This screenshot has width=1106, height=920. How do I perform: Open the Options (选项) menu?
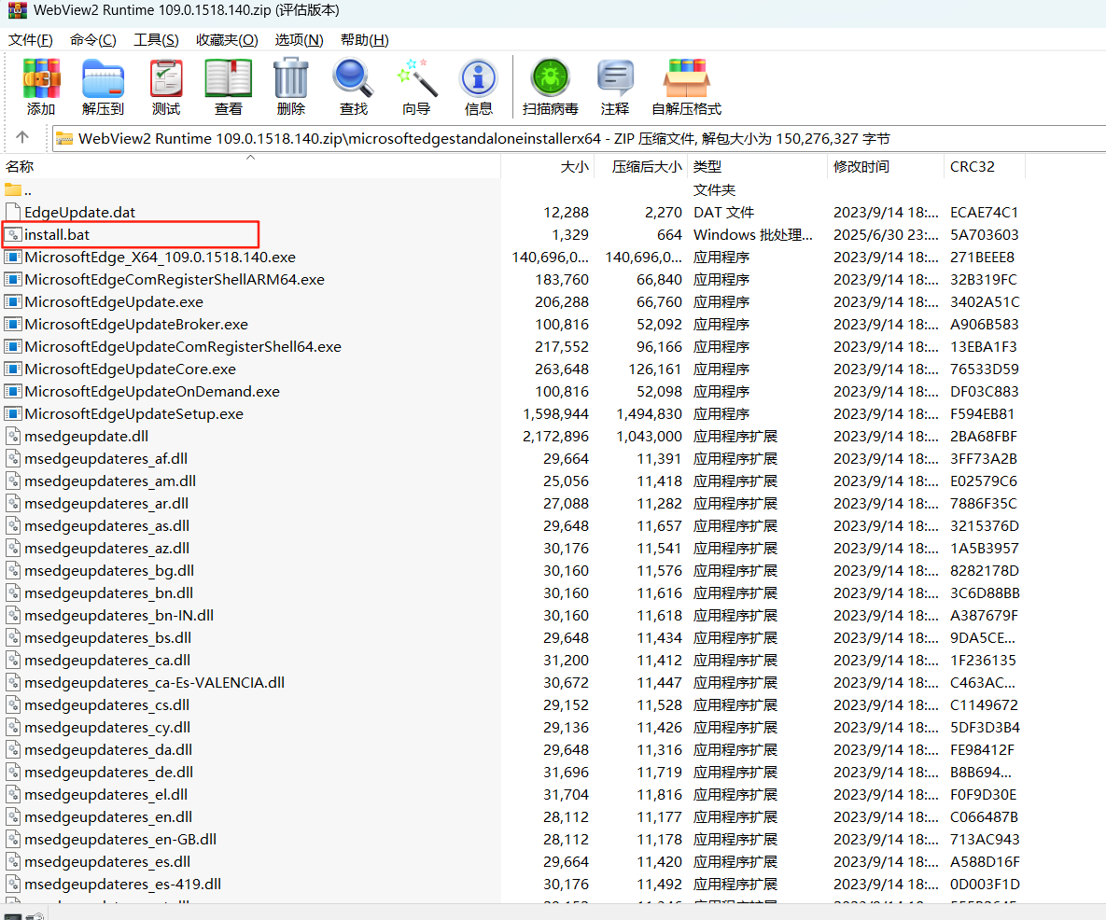coord(299,40)
